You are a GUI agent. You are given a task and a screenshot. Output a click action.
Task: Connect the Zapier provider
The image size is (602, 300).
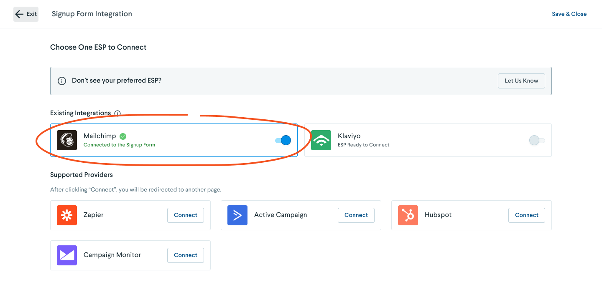(x=186, y=215)
